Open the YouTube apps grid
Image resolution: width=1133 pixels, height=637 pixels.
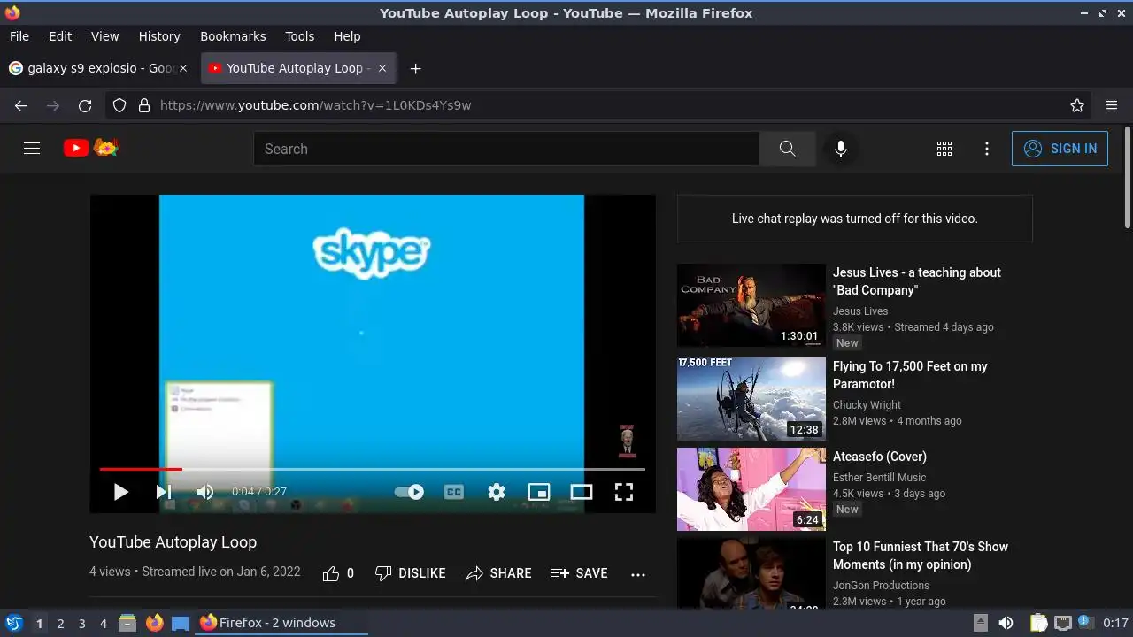point(944,149)
